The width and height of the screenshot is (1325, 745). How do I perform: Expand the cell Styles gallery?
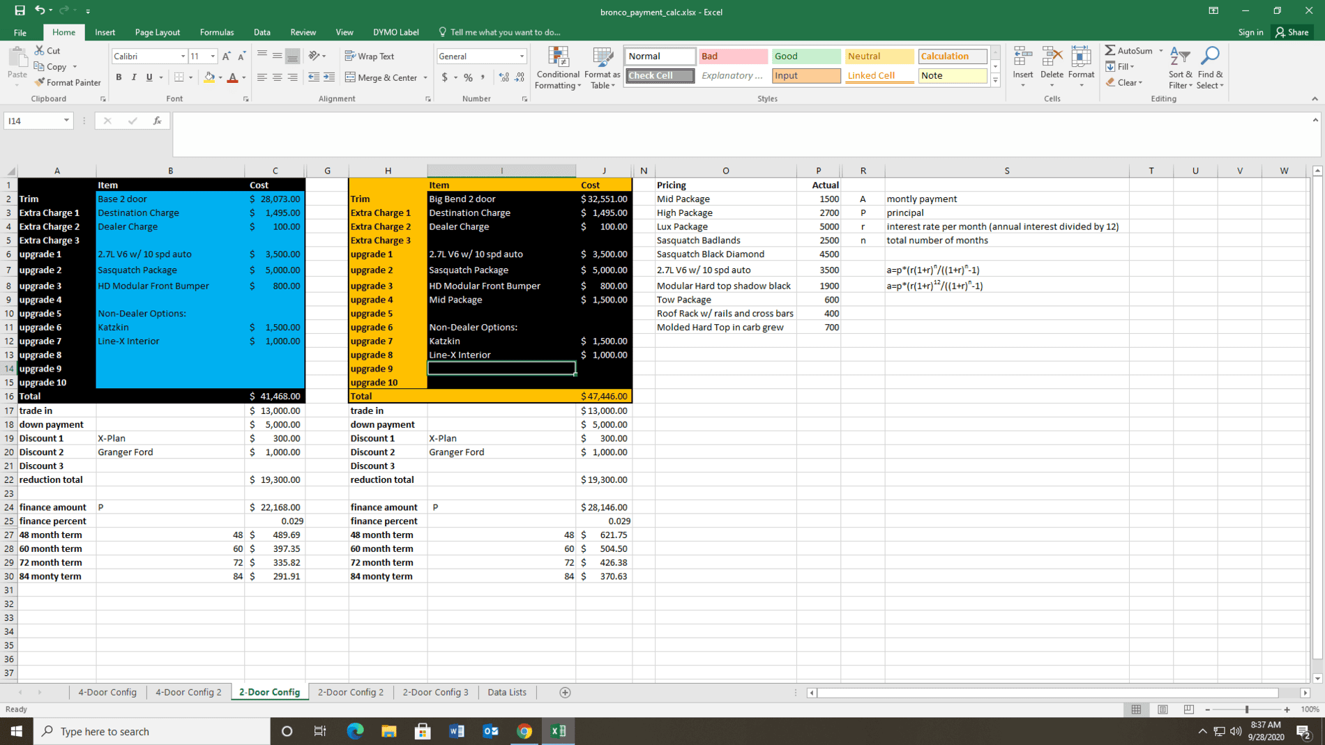(x=996, y=80)
